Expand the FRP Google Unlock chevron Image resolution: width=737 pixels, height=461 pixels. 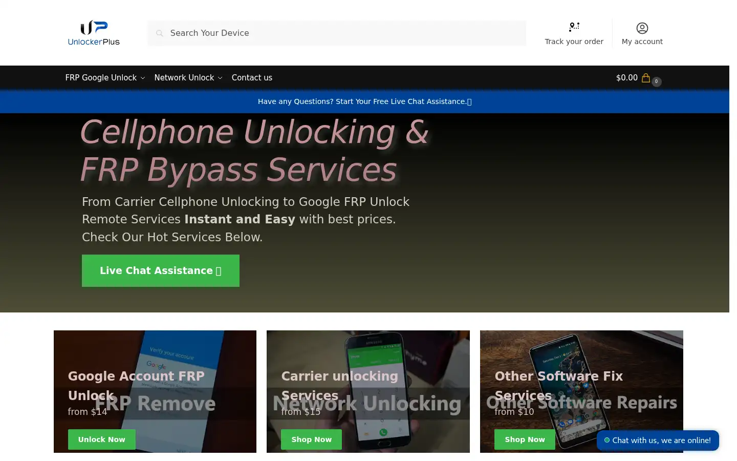pyautogui.click(x=143, y=78)
